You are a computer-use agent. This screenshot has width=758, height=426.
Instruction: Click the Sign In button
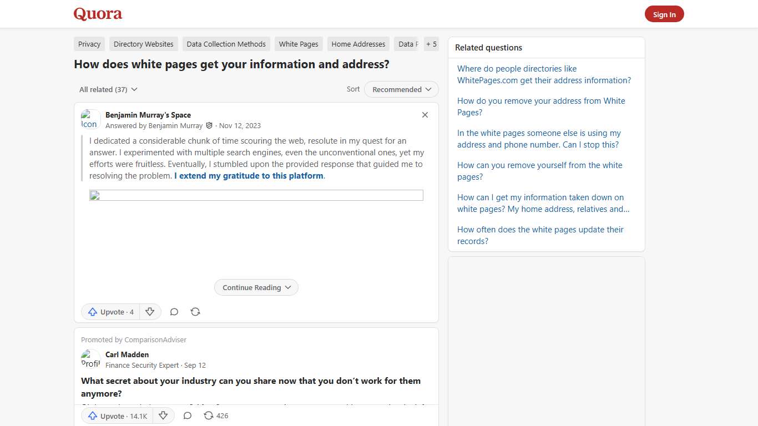tap(664, 14)
